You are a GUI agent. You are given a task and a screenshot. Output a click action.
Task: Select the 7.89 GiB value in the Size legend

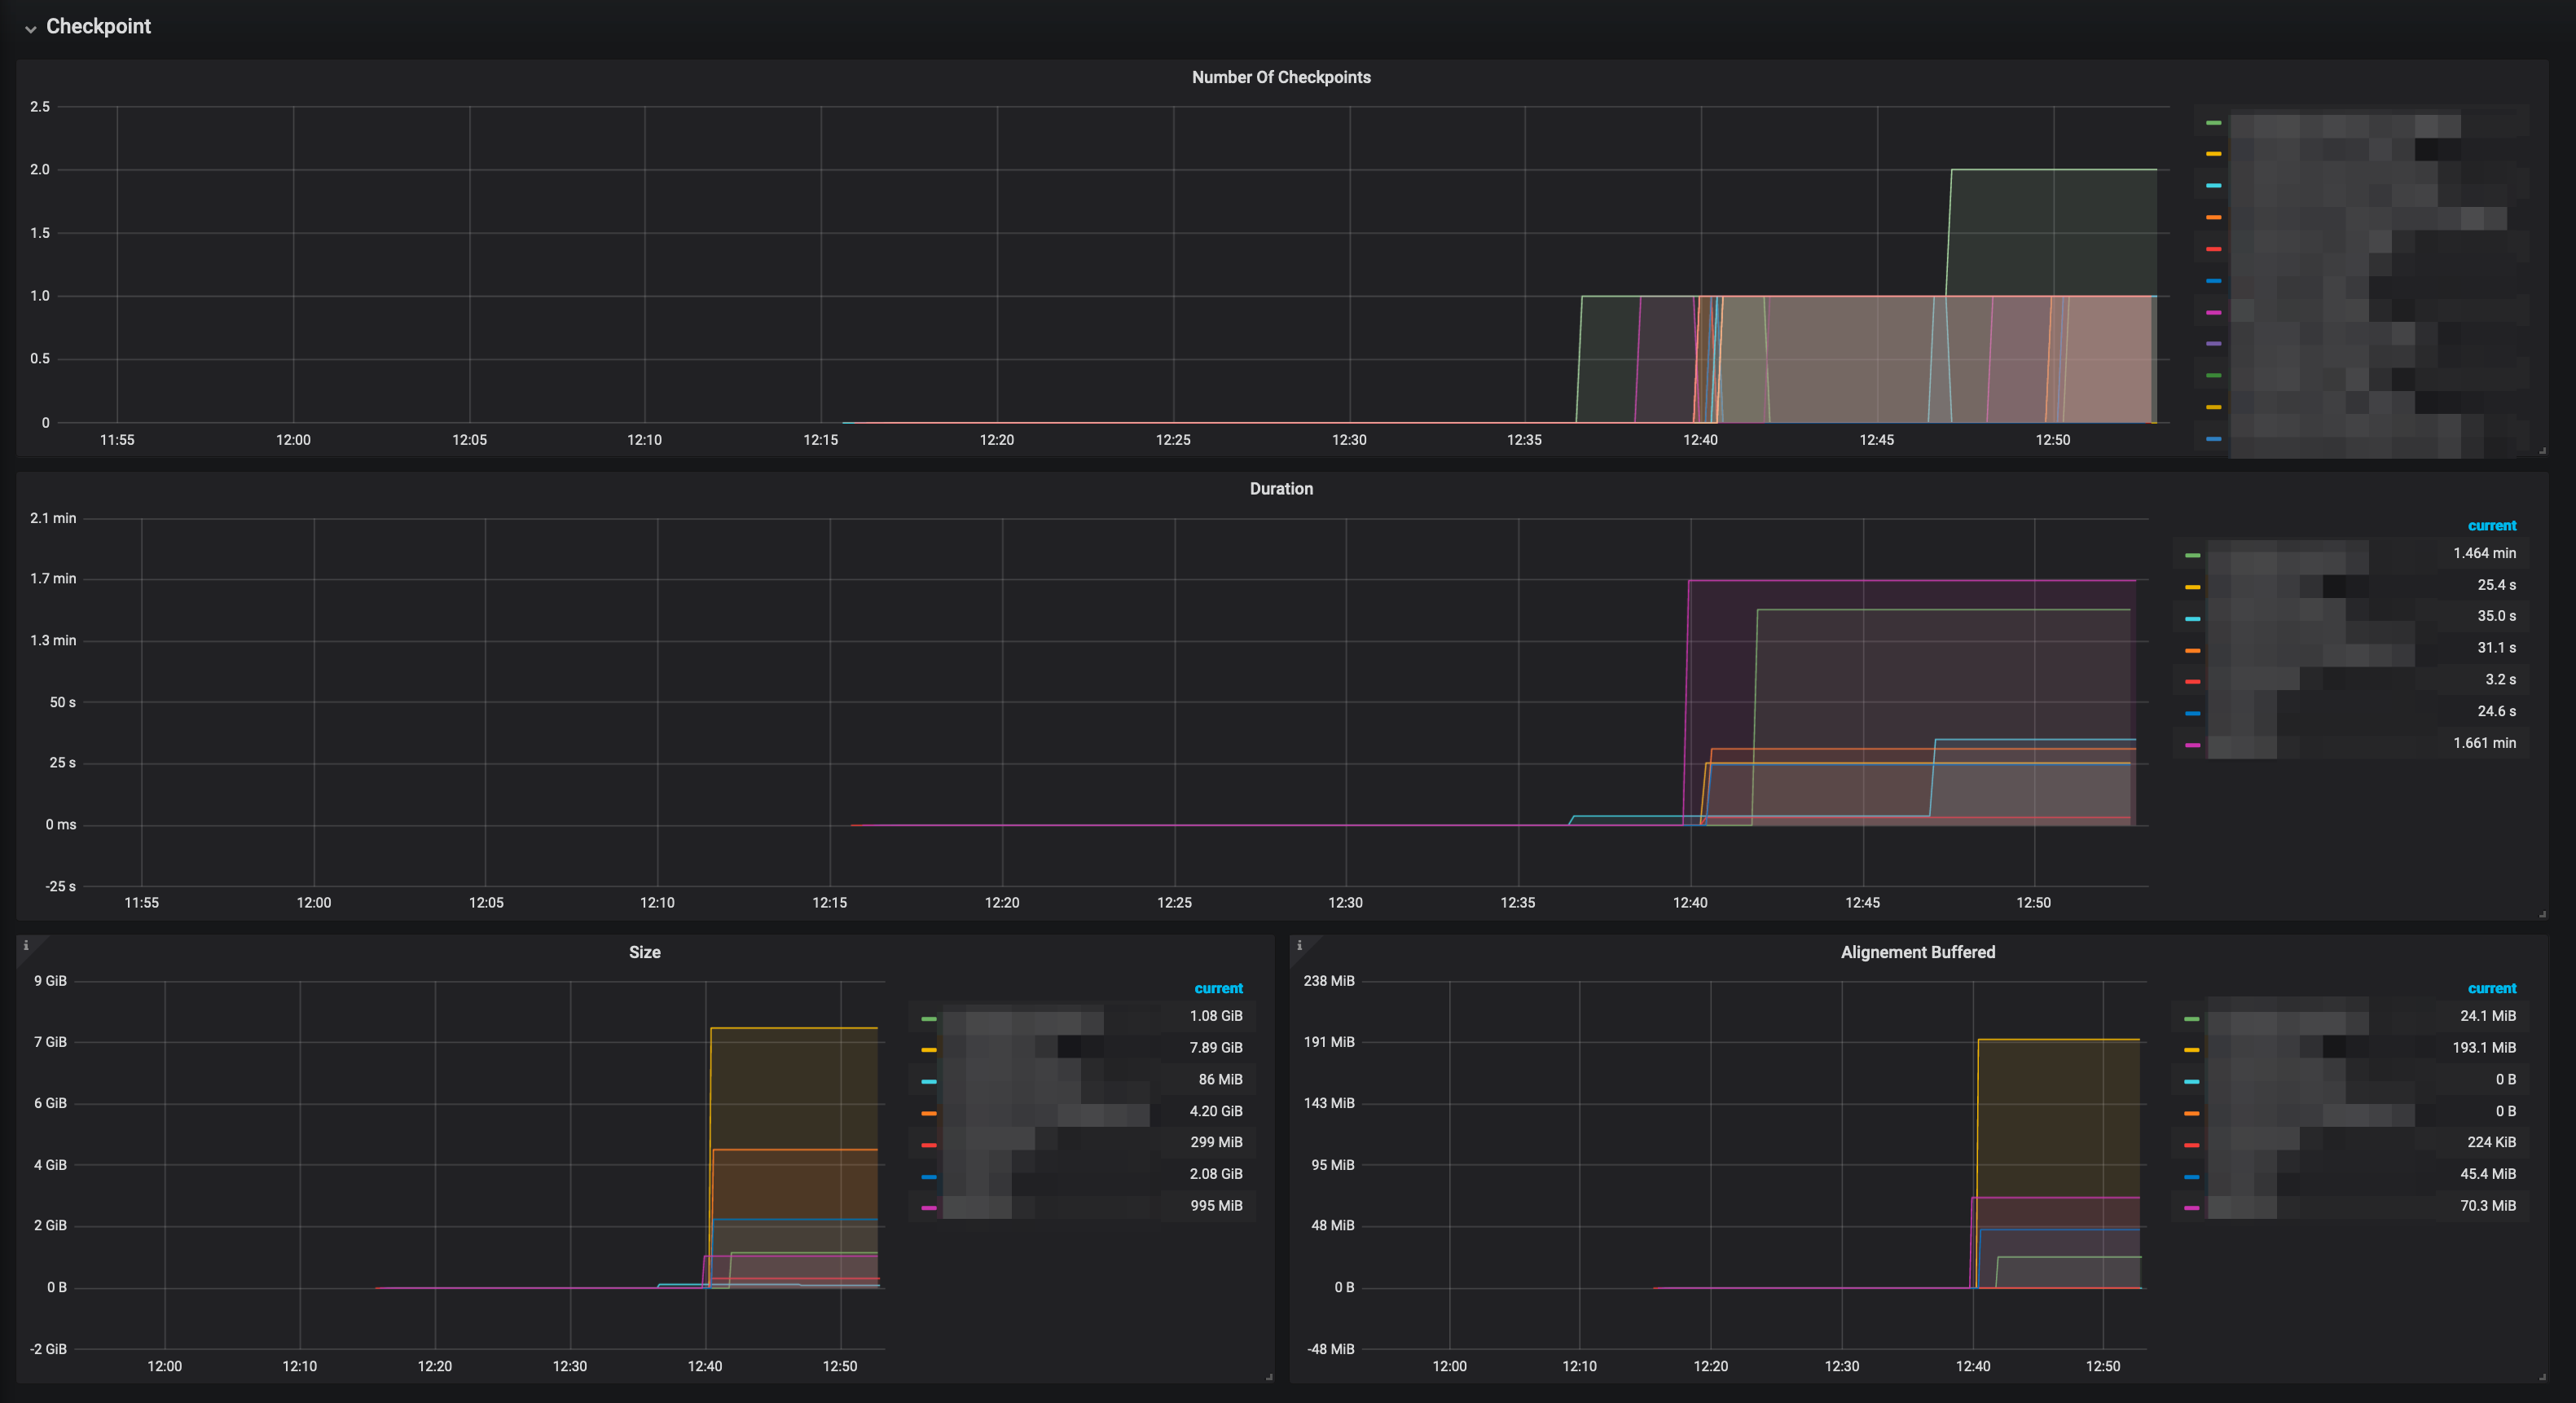pyautogui.click(x=1216, y=1048)
